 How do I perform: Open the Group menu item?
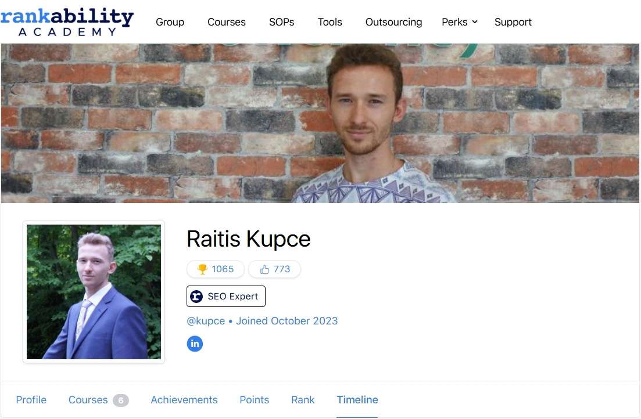tap(170, 22)
